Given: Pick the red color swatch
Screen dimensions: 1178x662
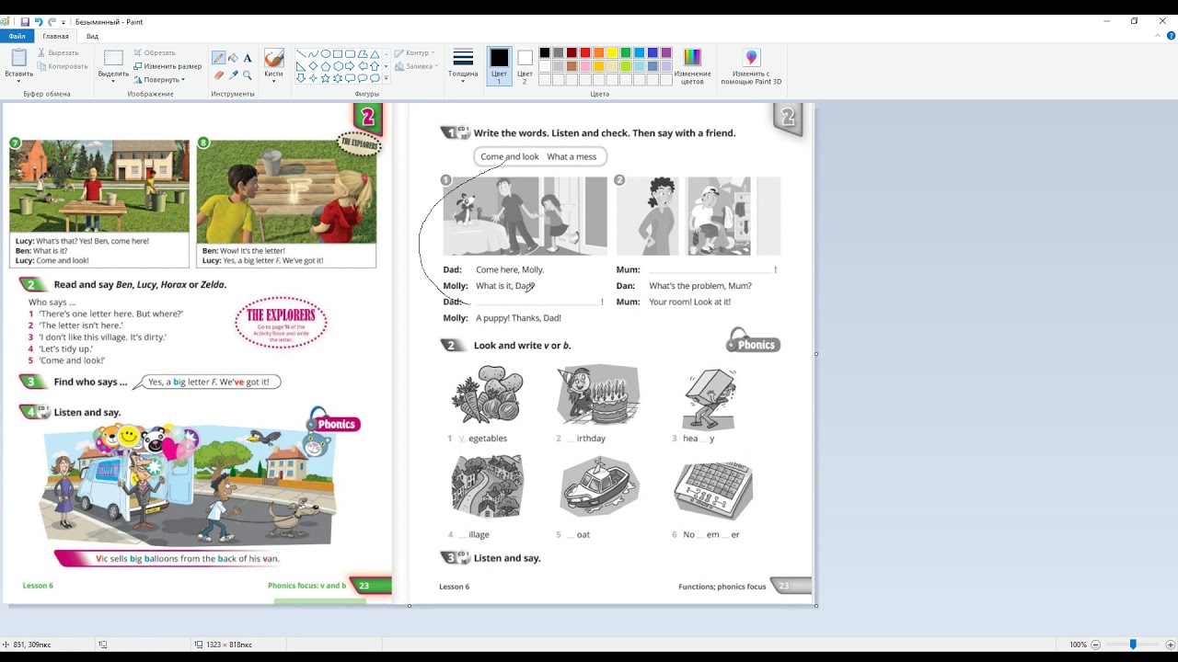Looking at the screenshot, I should (585, 52).
